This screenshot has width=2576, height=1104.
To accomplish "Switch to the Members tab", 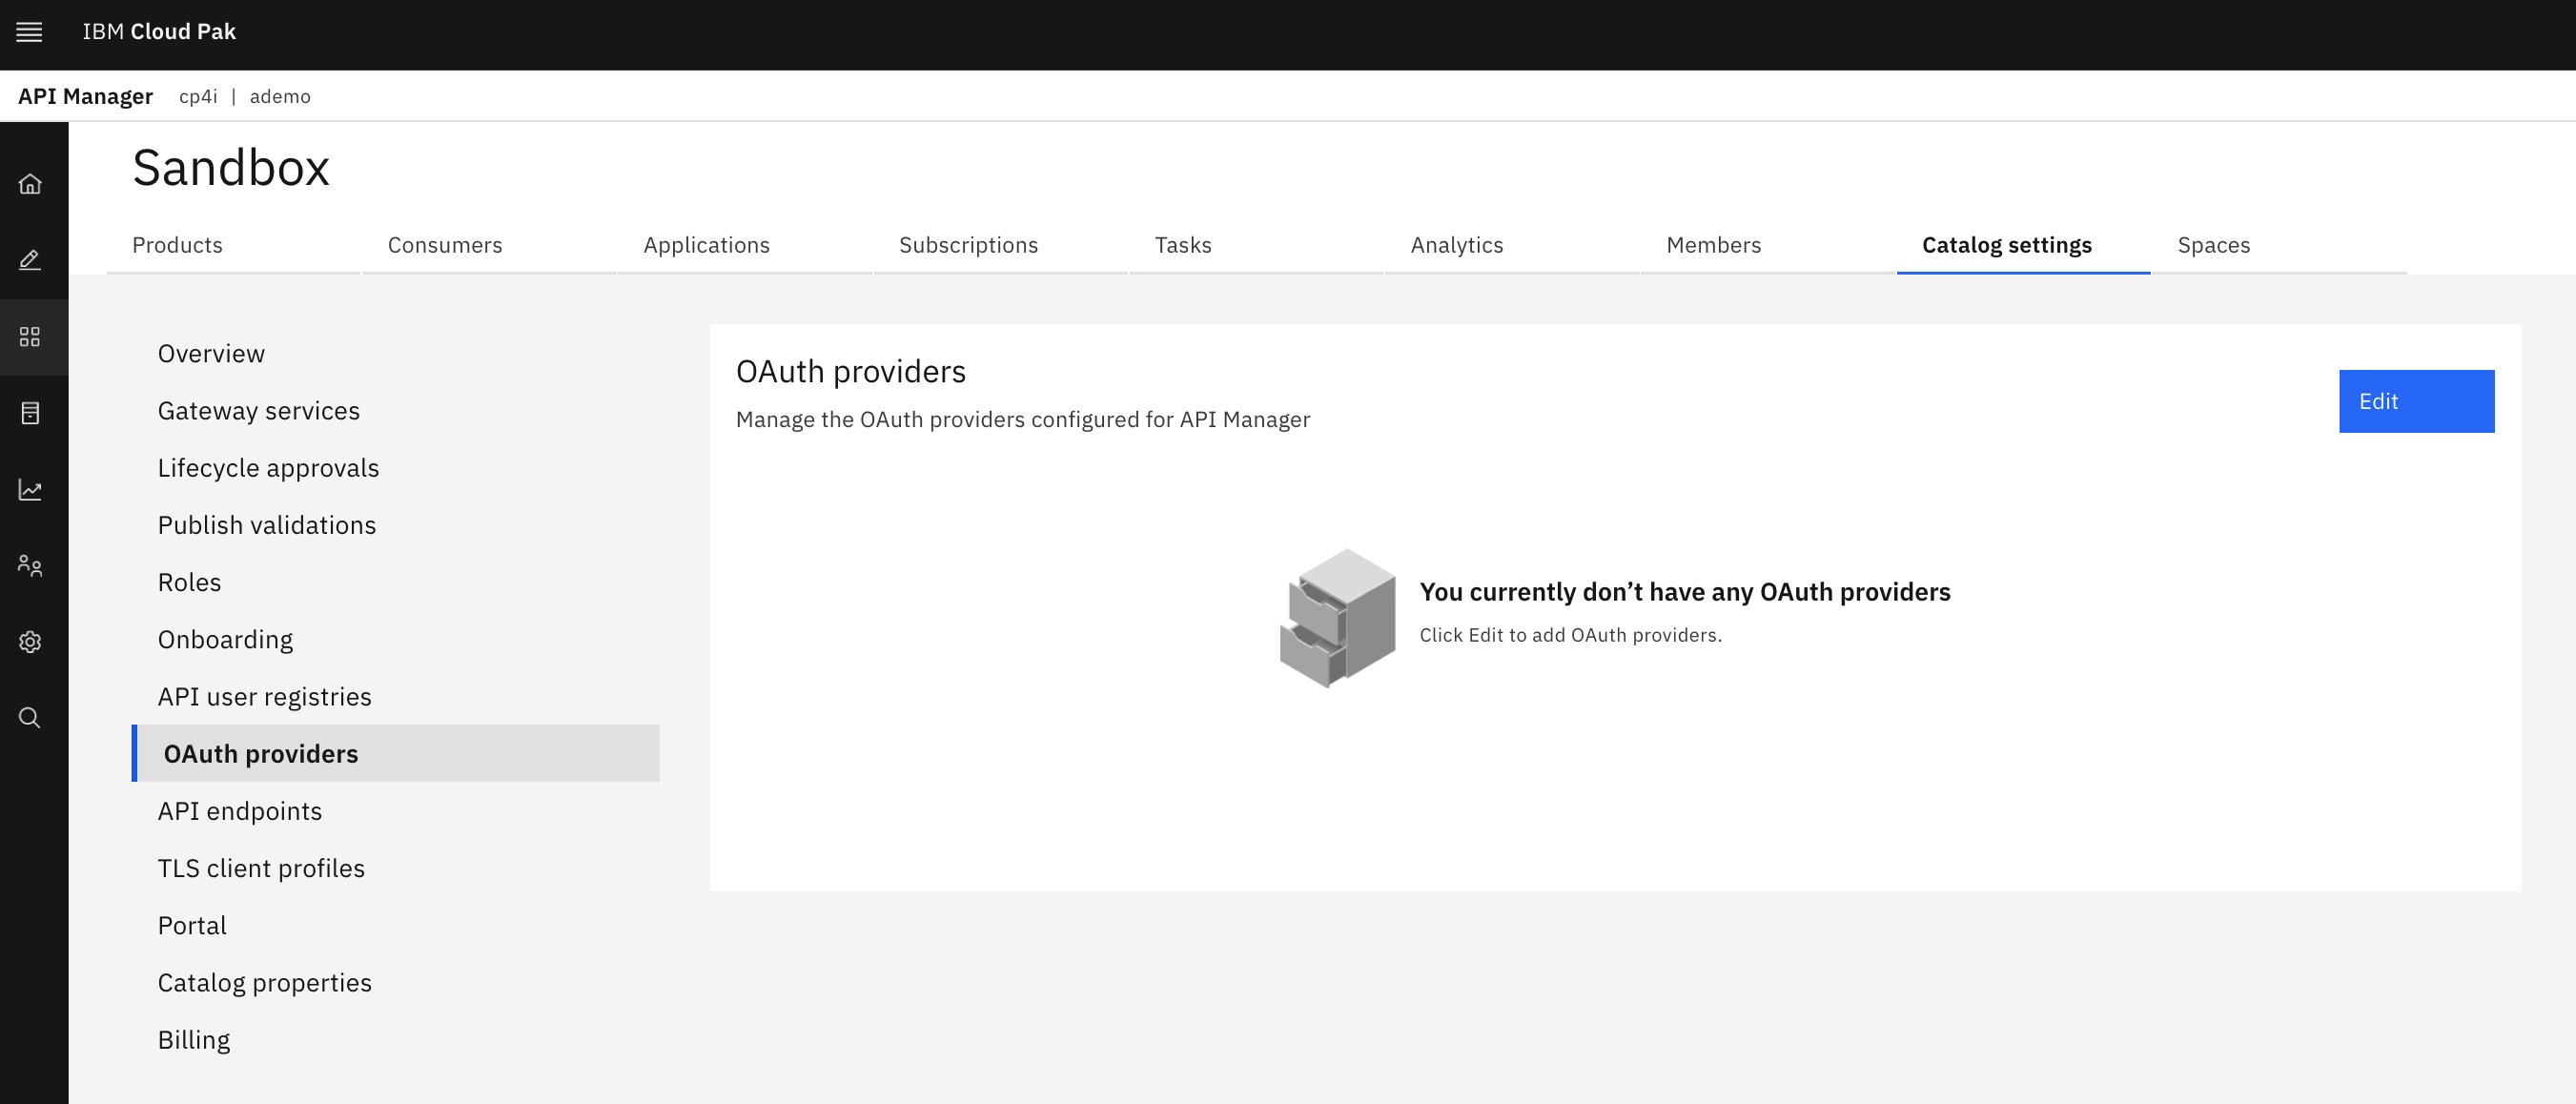I will pyautogui.click(x=1713, y=245).
